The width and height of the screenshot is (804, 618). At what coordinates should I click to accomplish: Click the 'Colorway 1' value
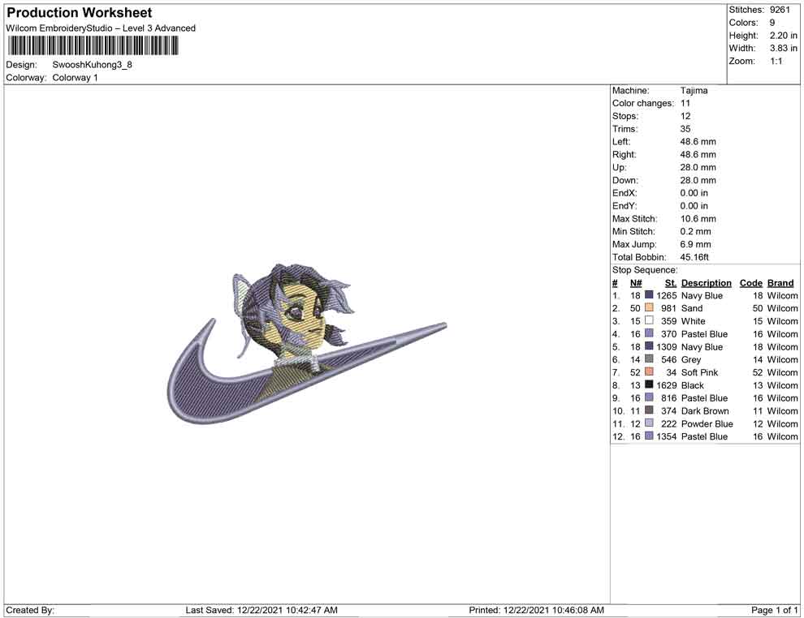point(75,78)
